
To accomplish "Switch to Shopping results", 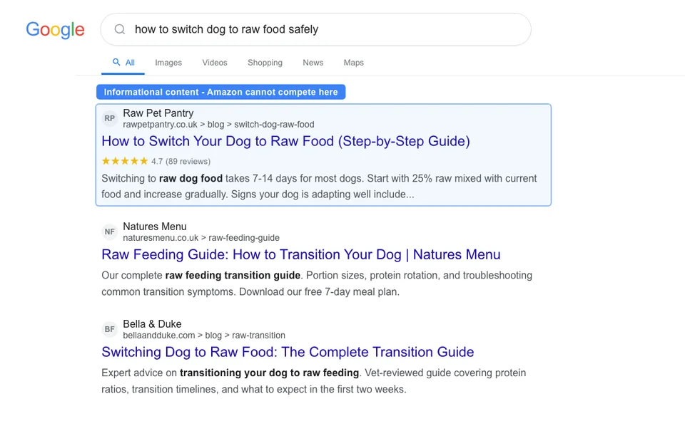I will (x=265, y=63).
